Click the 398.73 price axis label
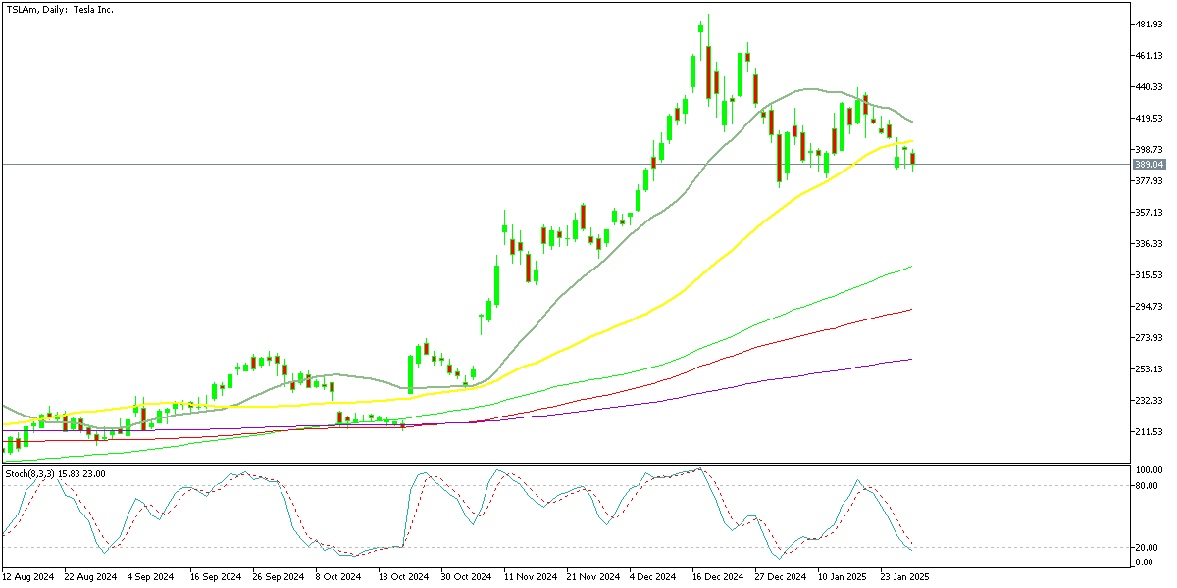 pyautogui.click(x=1148, y=149)
